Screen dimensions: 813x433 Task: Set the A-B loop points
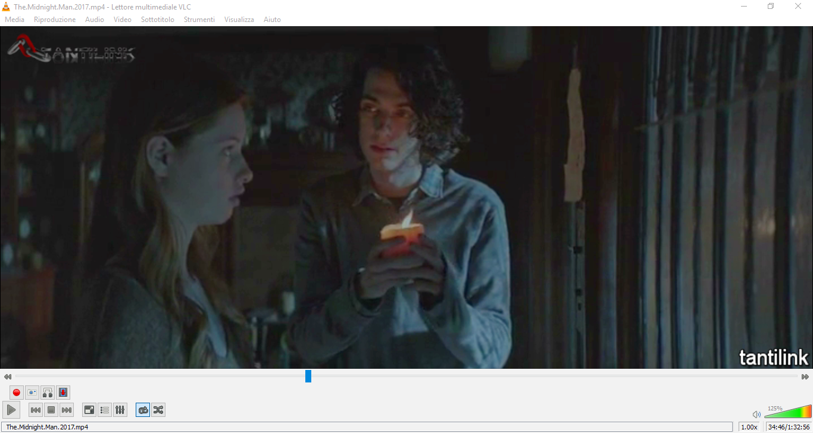[x=48, y=393]
